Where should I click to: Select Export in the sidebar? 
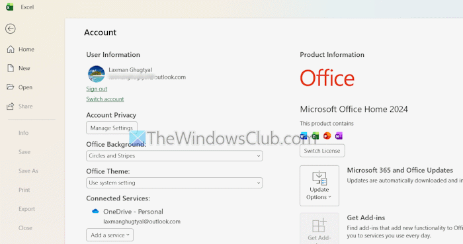pos(26,209)
